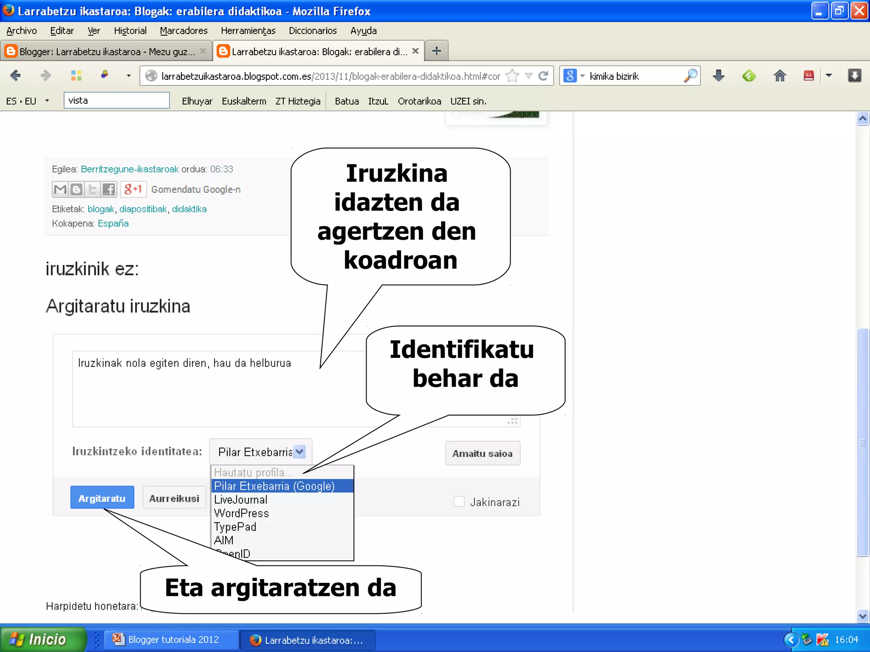The width and height of the screenshot is (870, 652).
Task: Open the blogak label link
Action: pyautogui.click(x=101, y=209)
